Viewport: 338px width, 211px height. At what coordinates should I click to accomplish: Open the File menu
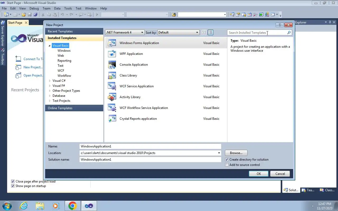pos(4,8)
